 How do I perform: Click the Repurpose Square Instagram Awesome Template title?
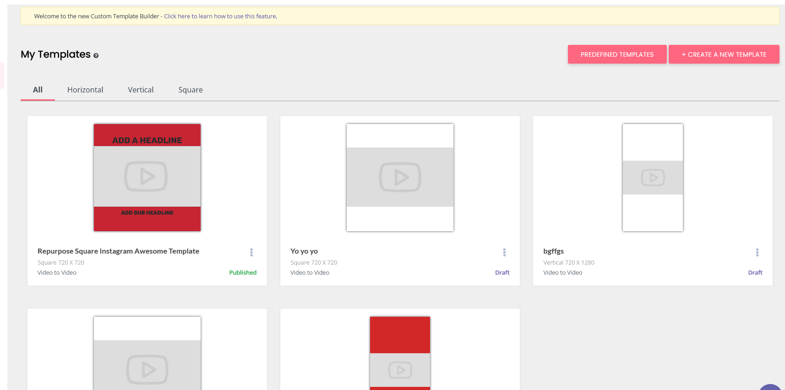point(118,251)
